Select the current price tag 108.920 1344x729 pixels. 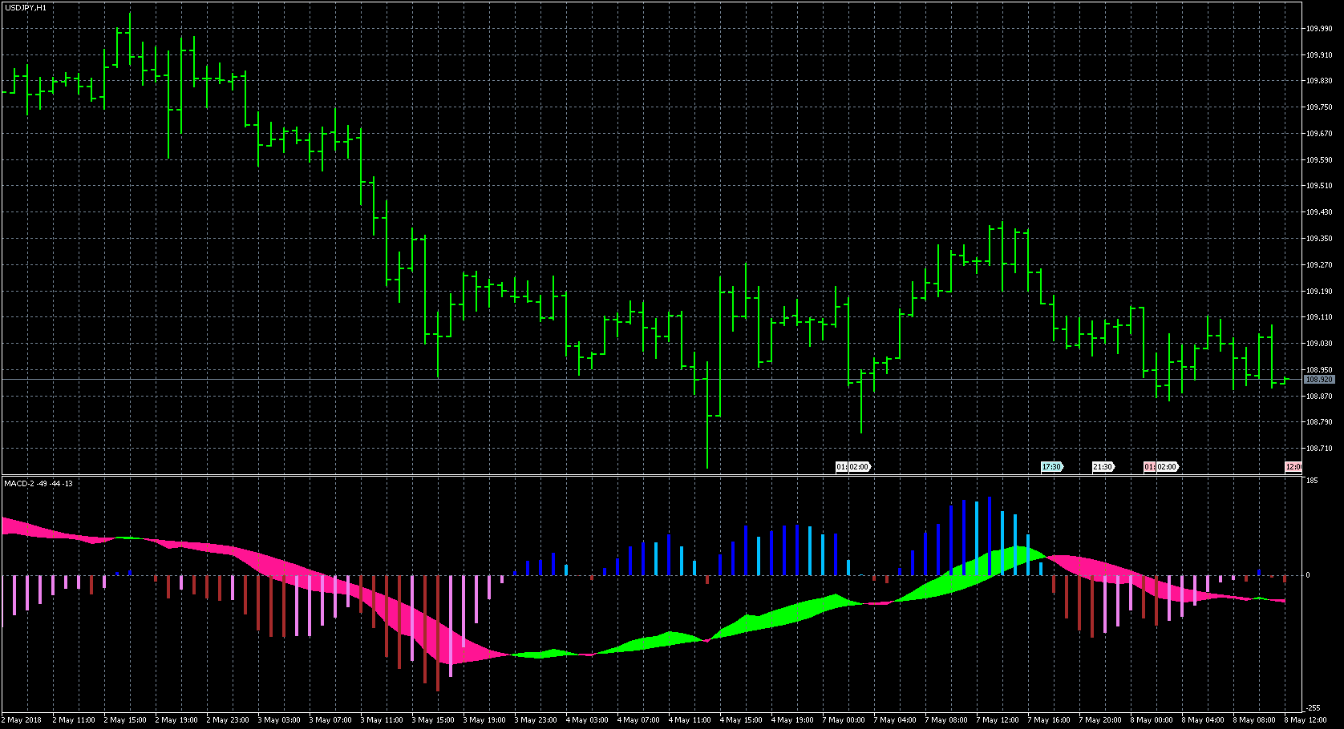pyautogui.click(x=1319, y=379)
